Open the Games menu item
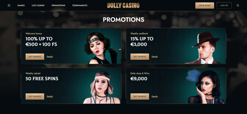This screenshot has height=114, width=247. [x=21, y=5]
